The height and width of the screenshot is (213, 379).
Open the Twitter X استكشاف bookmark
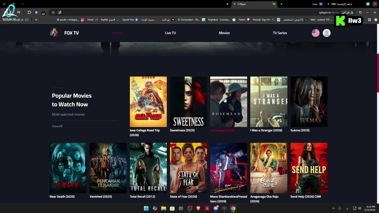tap(295, 20)
